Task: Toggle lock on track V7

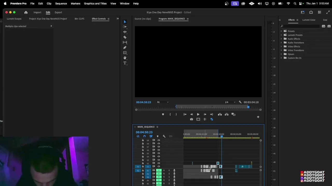Action: pyautogui.click(x=143, y=147)
